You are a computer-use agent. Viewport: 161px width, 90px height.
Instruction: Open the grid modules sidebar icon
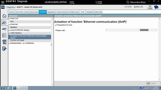click(x=4, y=42)
